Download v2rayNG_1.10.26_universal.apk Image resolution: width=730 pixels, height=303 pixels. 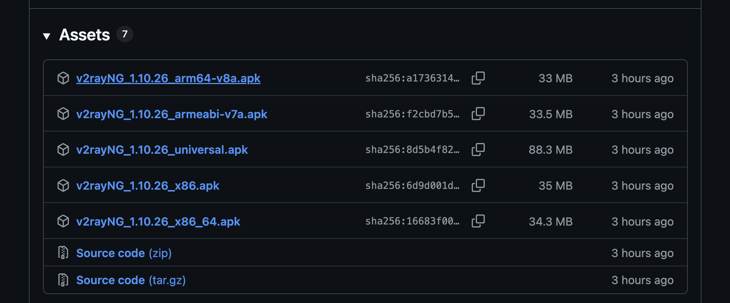tap(162, 150)
